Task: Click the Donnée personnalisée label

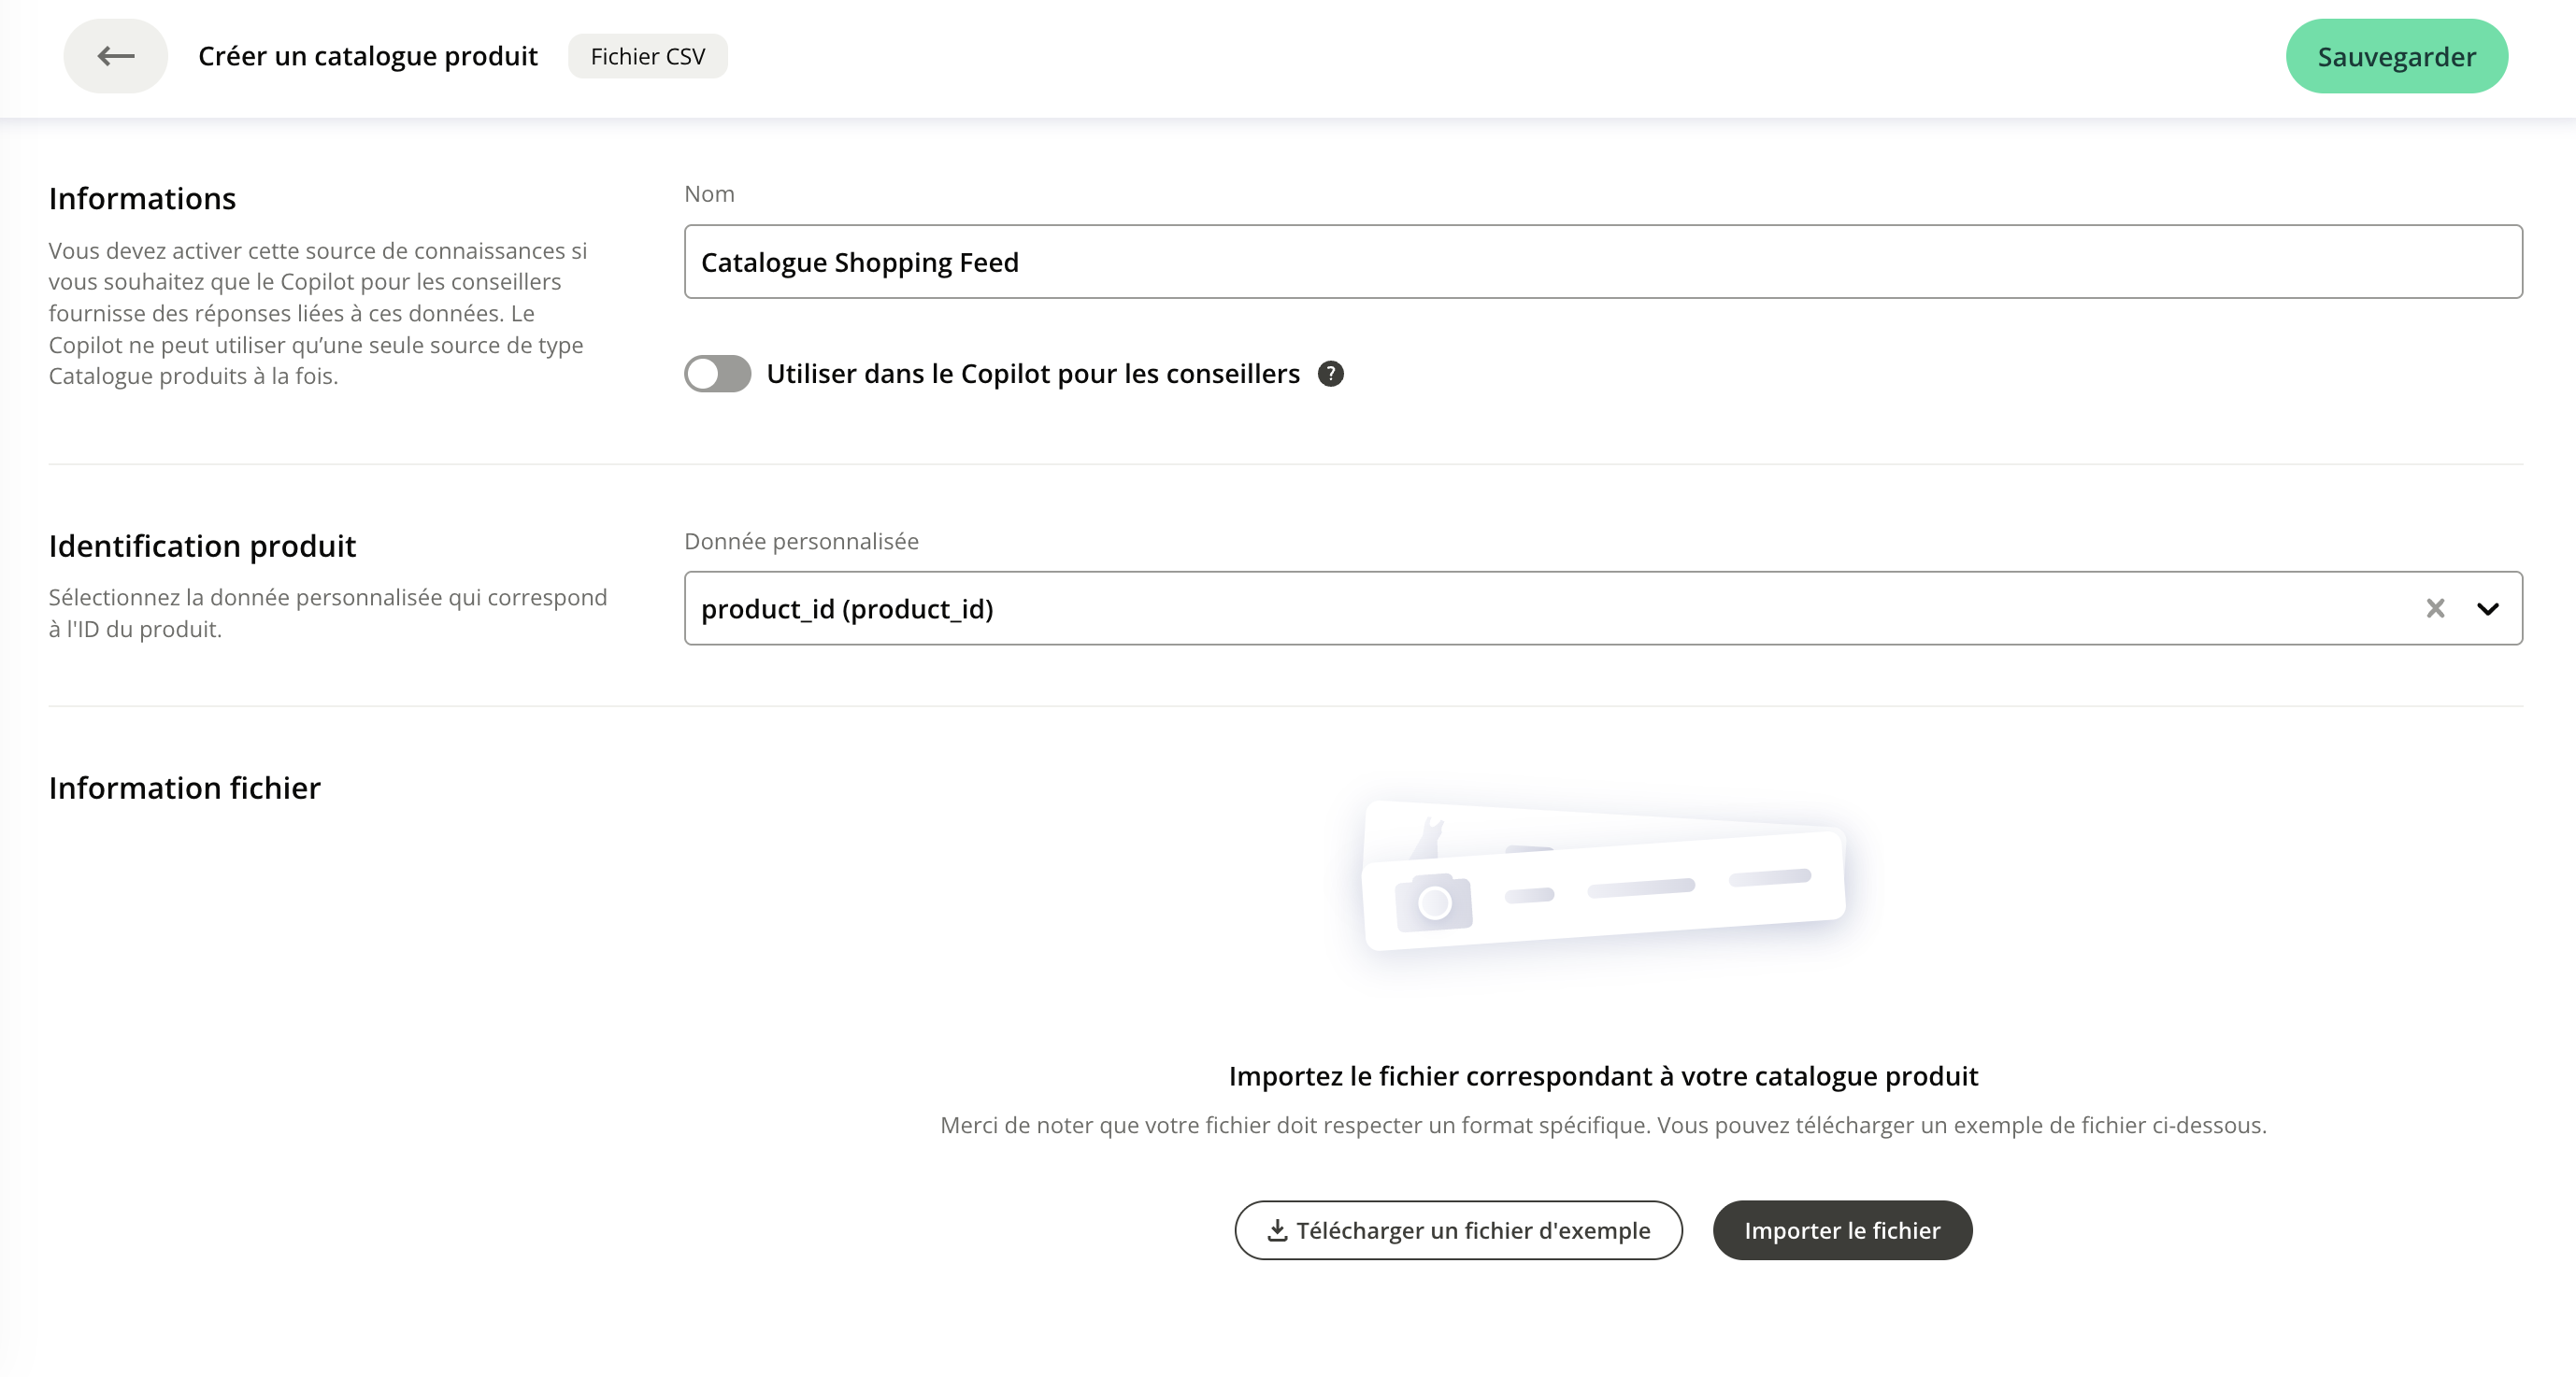Action: click(x=801, y=541)
